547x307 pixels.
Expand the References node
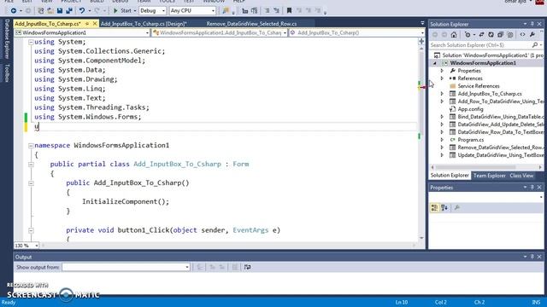(442, 78)
